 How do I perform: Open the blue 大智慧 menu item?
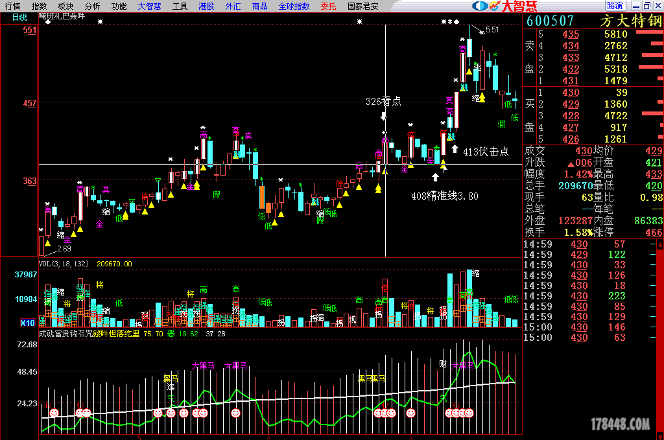(x=149, y=6)
